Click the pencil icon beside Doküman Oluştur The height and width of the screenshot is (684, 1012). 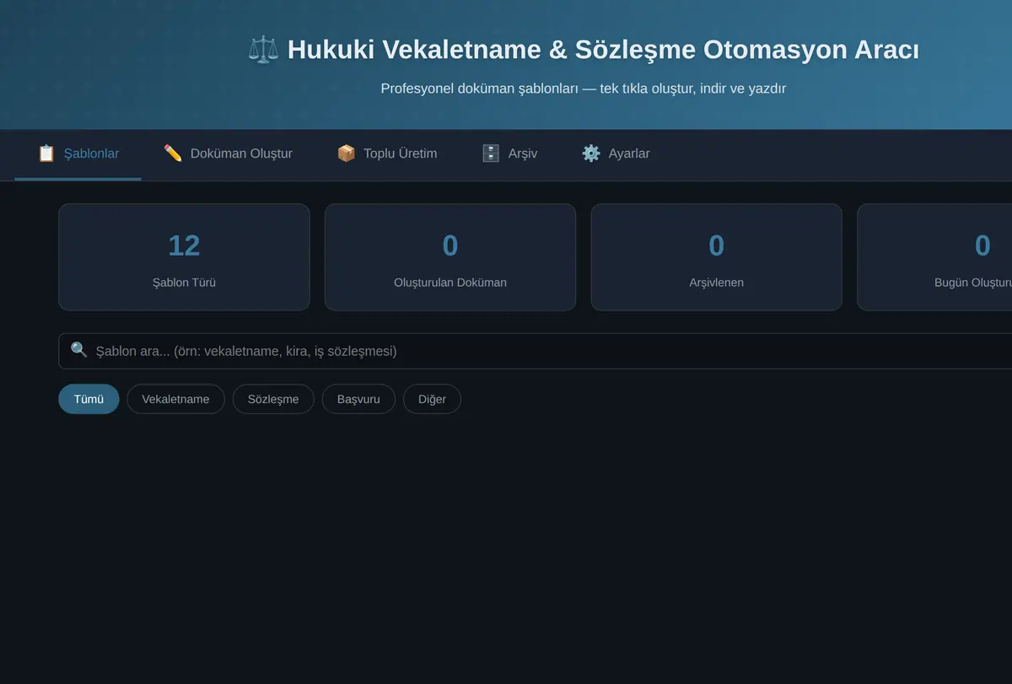point(173,153)
